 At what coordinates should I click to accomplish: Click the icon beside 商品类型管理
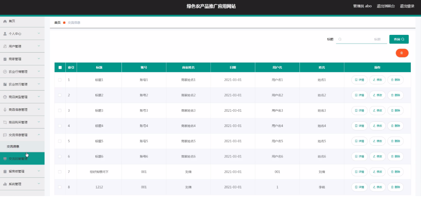click(5, 97)
